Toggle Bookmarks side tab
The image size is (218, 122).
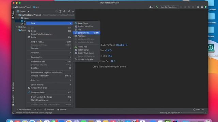[13, 100]
